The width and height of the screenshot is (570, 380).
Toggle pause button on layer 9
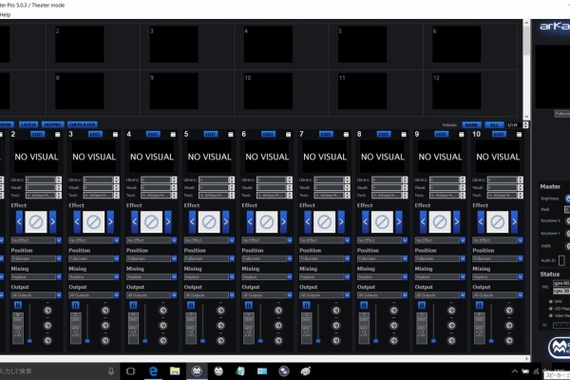coord(422,305)
